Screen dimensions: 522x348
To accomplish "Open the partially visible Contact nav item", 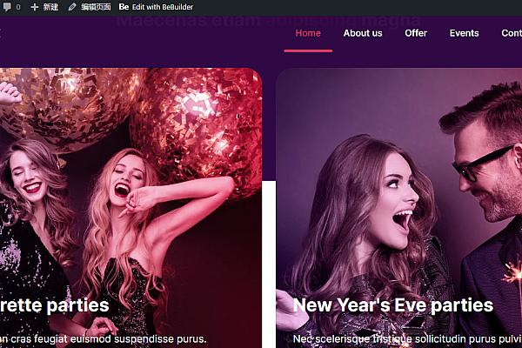I will click(512, 33).
